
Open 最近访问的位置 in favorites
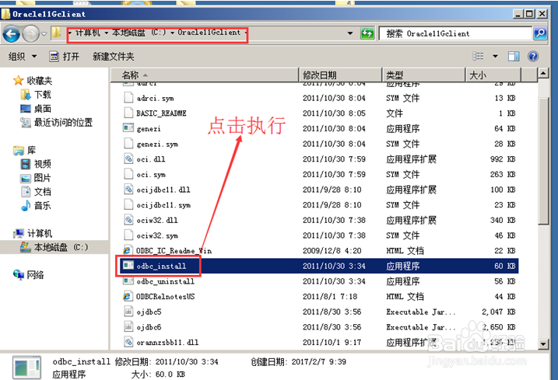57,123
